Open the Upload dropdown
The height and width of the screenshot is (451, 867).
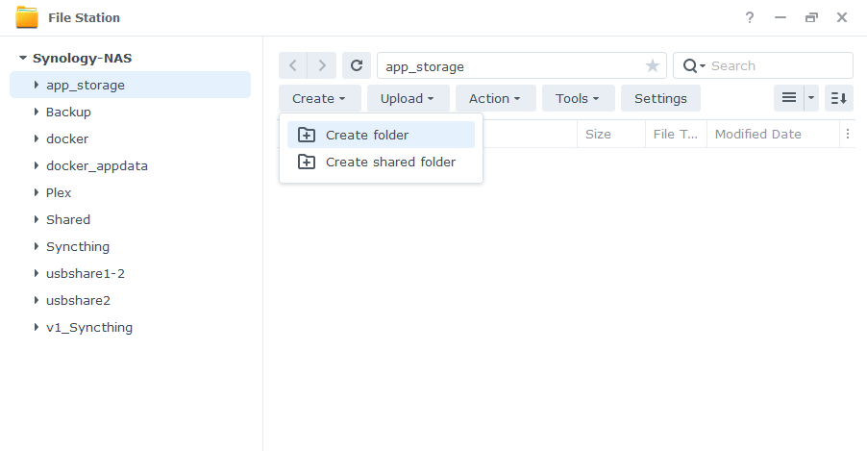[x=408, y=98]
